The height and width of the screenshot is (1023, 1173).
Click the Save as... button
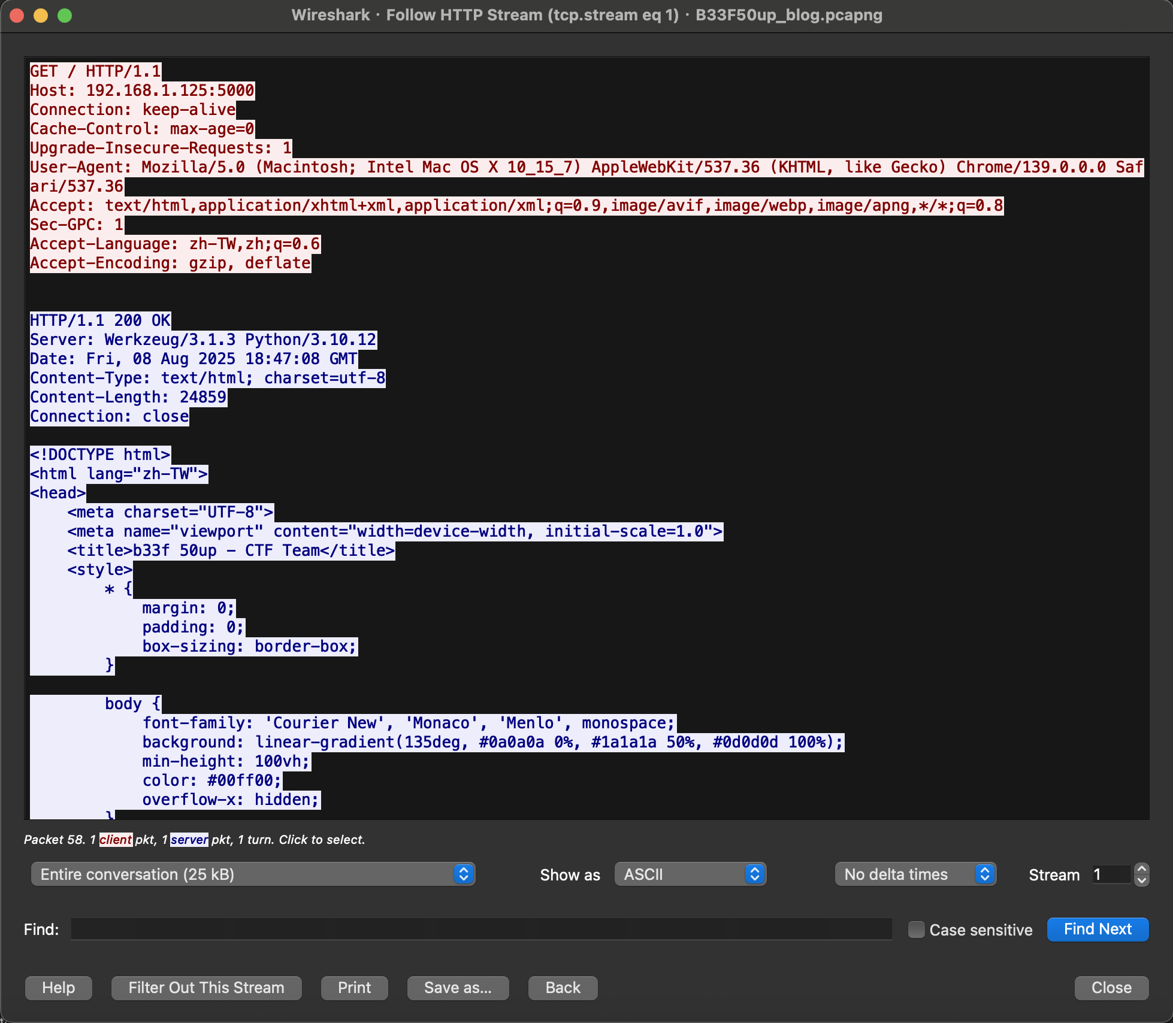point(458,988)
